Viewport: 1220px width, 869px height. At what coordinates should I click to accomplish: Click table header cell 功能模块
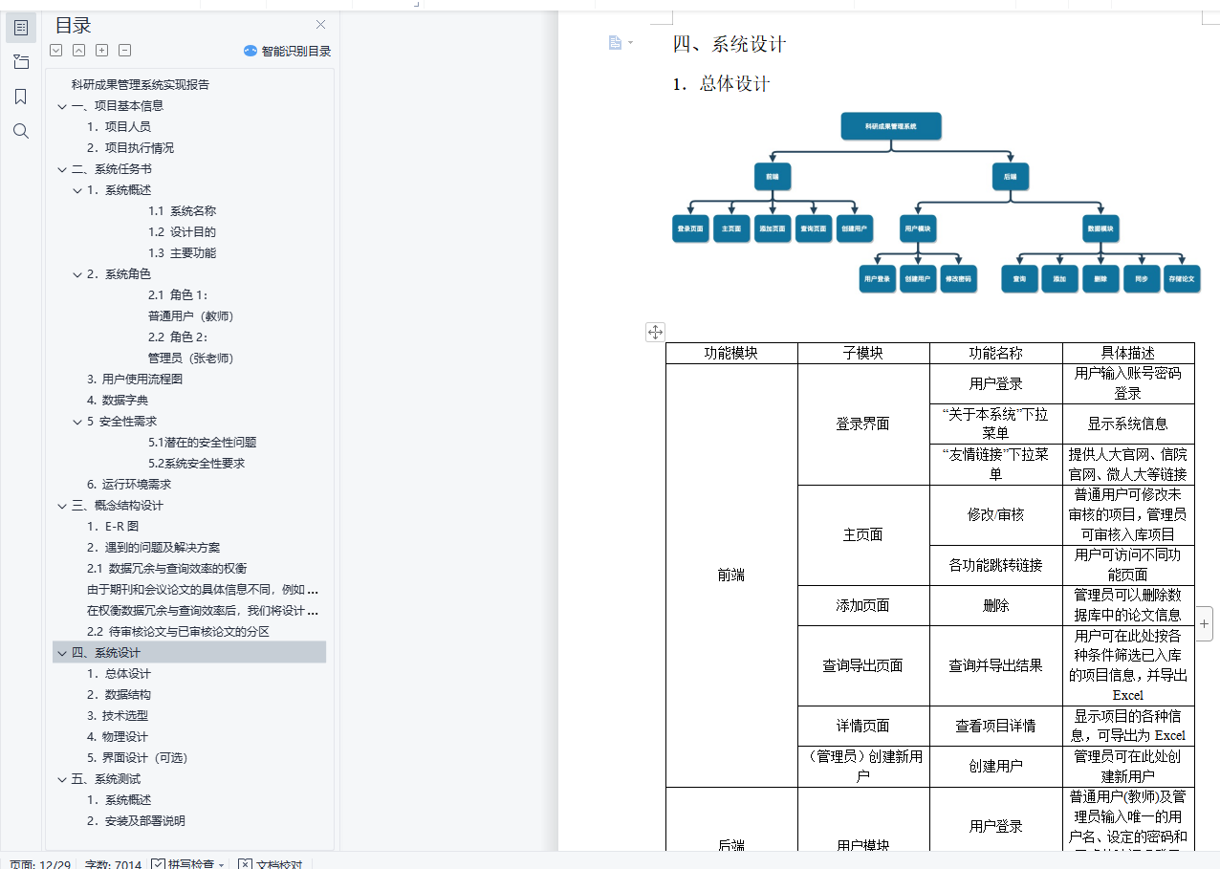(731, 353)
